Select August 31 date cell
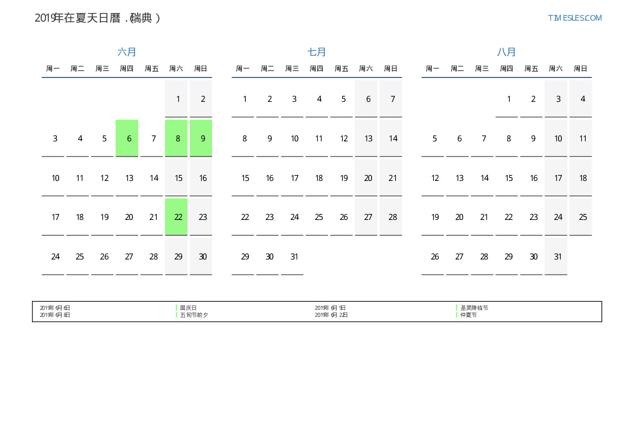 coord(558,257)
